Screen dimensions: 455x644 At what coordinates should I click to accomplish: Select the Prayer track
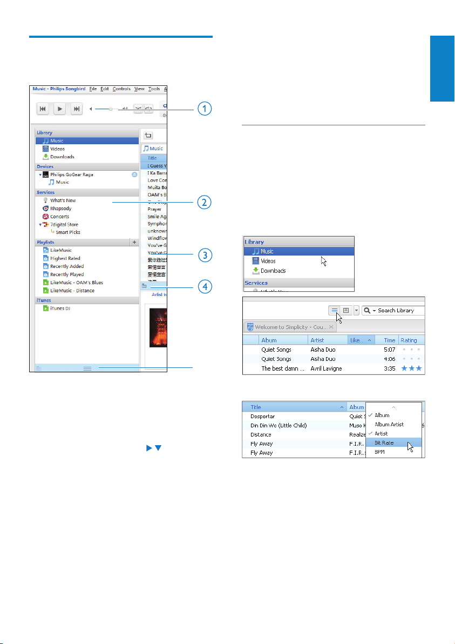pyautogui.click(x=154, y=209)
